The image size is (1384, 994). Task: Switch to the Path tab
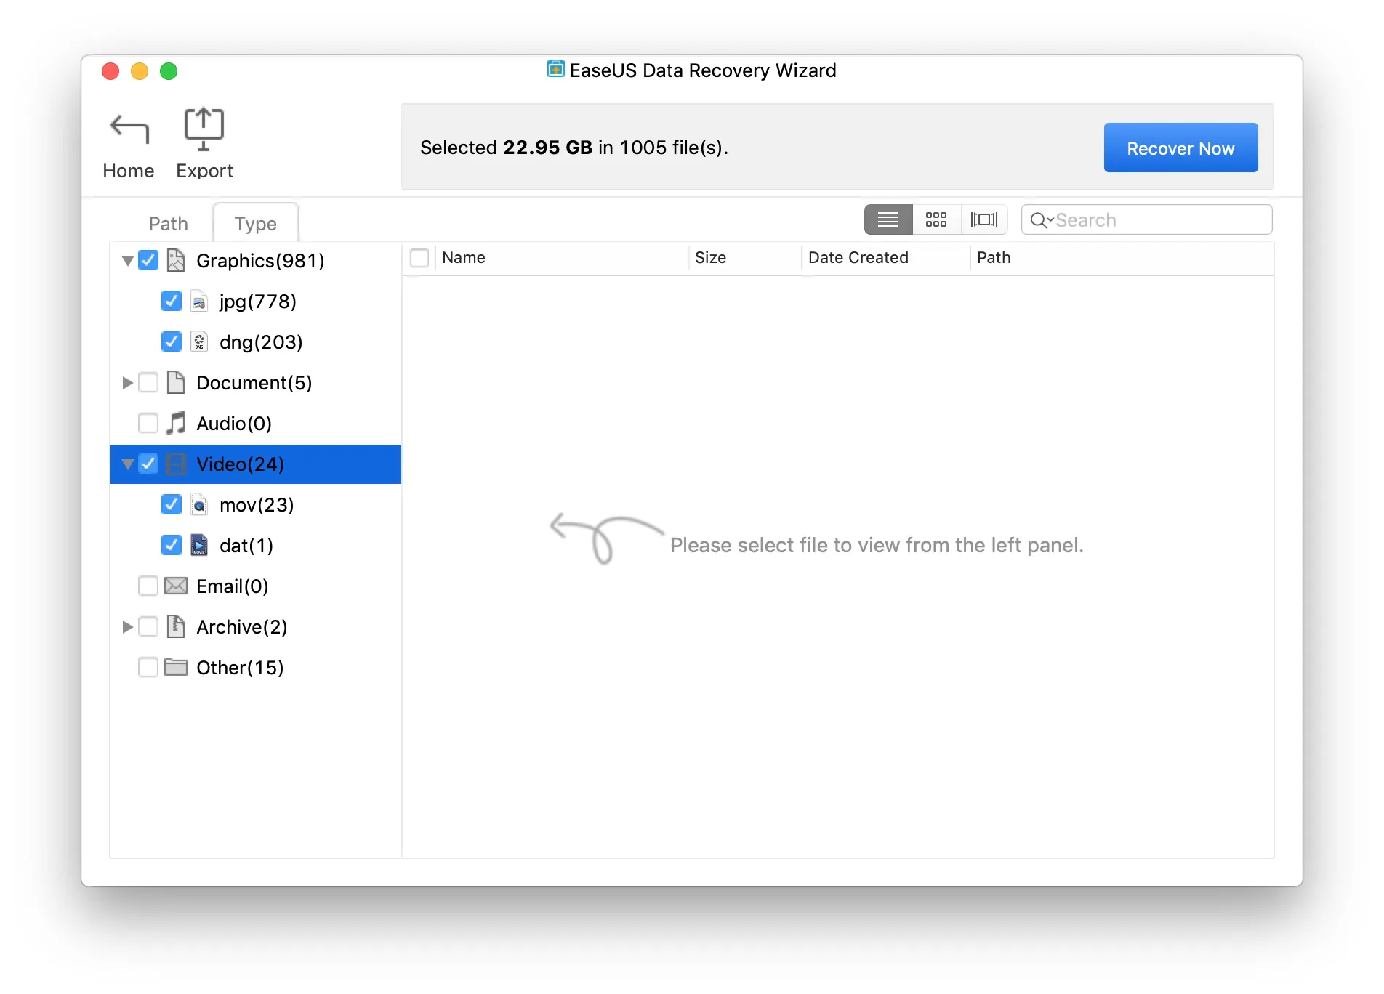coord(169,223)
